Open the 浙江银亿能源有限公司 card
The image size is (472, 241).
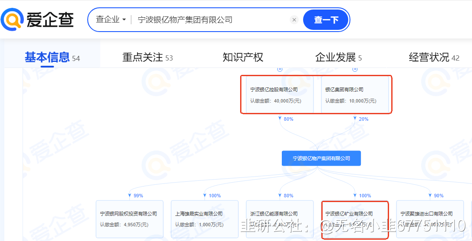coord(280,219)
